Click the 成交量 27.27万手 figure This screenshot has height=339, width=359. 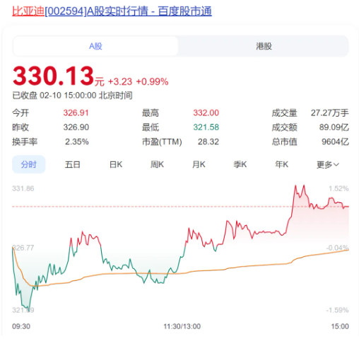pyautogui.click(x=330, y=113)
